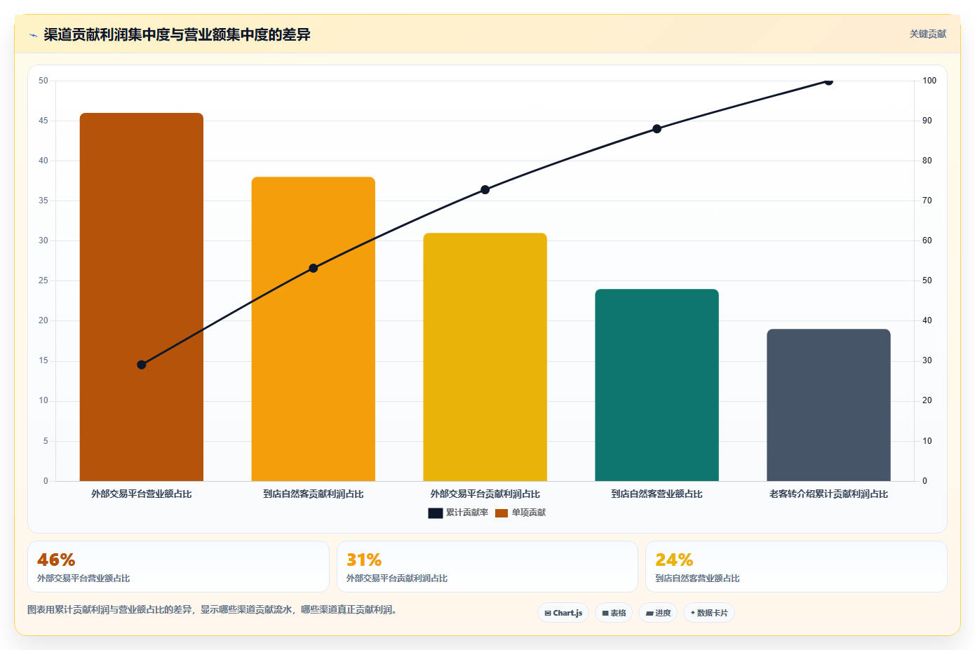Select the gray 老客转介绍累计贡献利润占比 bar
This screenshot has width=975, height=650.
click(x=828, y=405)
